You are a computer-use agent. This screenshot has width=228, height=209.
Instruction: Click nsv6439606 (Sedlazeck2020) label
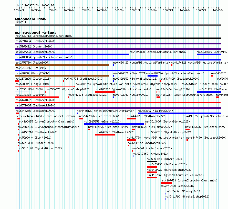205,127
